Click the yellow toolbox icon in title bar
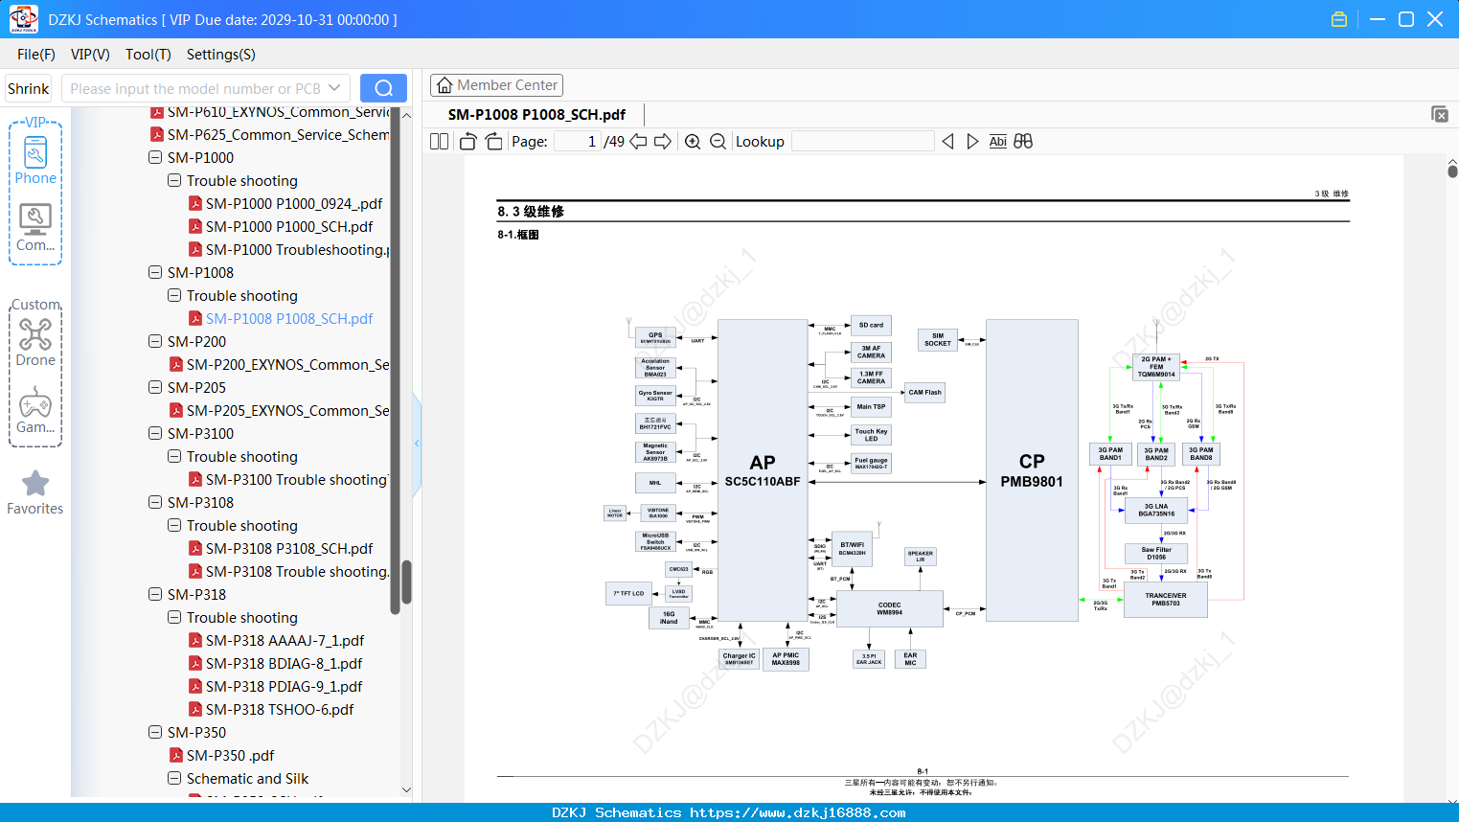The height and width of the screenshot is (822, 1459). click(x=1339, y=19)
